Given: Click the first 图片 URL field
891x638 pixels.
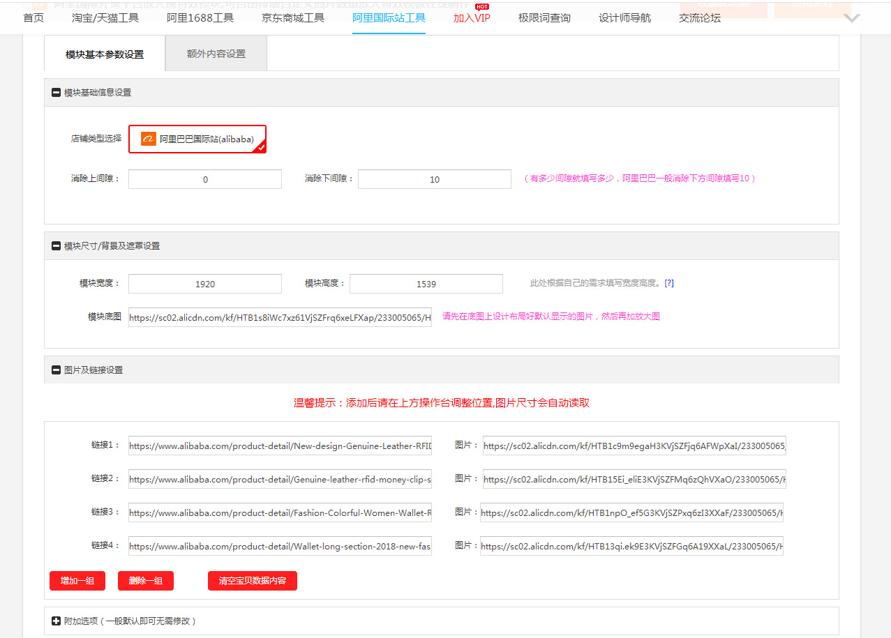Looking at the screenshot, I should tap(634, 446).
